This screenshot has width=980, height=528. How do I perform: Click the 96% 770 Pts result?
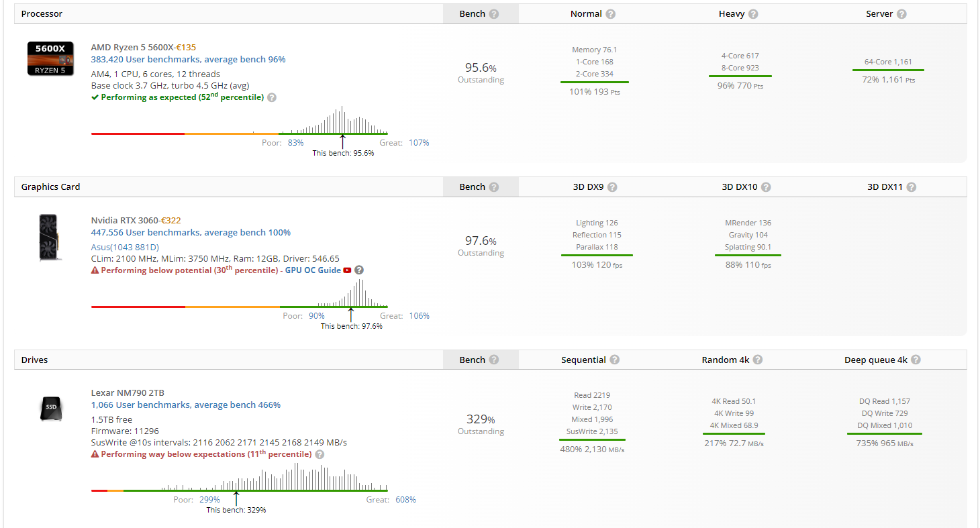click(740, 86)
